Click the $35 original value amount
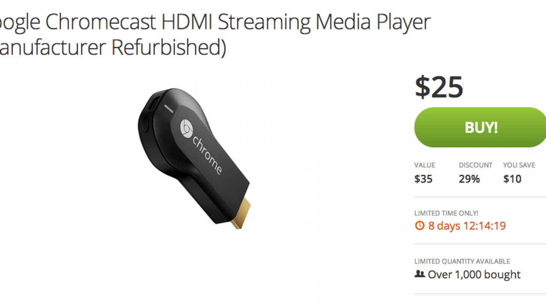Viewport: 546px width, 307px height. coord(423,179)
